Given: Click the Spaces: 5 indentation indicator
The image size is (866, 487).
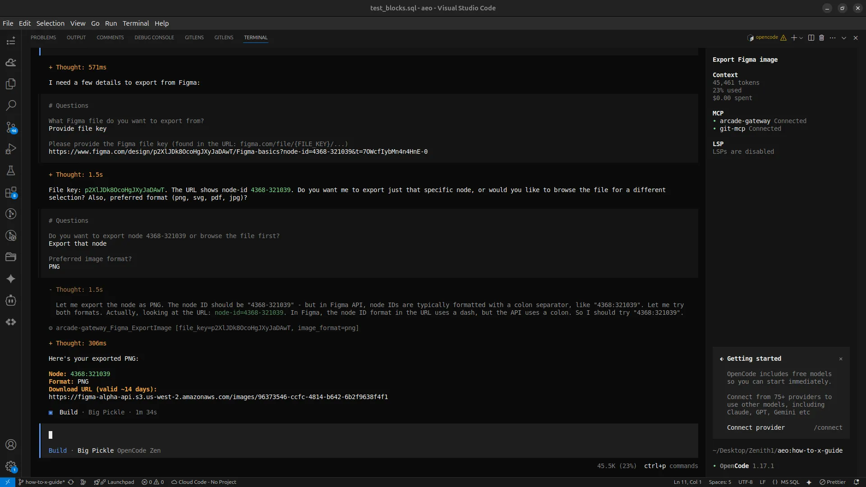Looking at the screenshot, I should coord(720,482).
